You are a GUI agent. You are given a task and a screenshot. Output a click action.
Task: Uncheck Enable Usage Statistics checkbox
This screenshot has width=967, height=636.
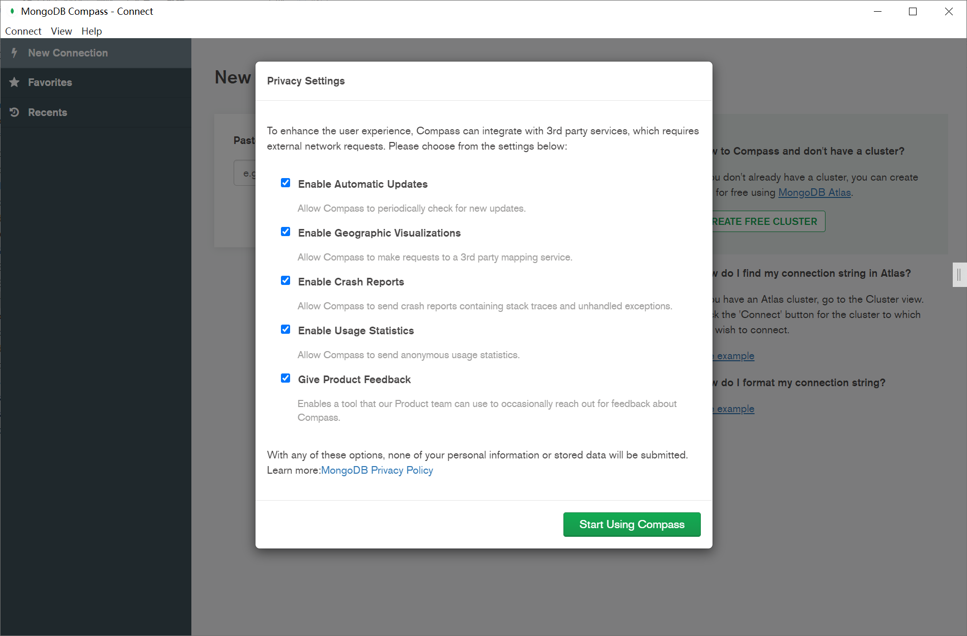pyautogui.click(x=286, y=329)
